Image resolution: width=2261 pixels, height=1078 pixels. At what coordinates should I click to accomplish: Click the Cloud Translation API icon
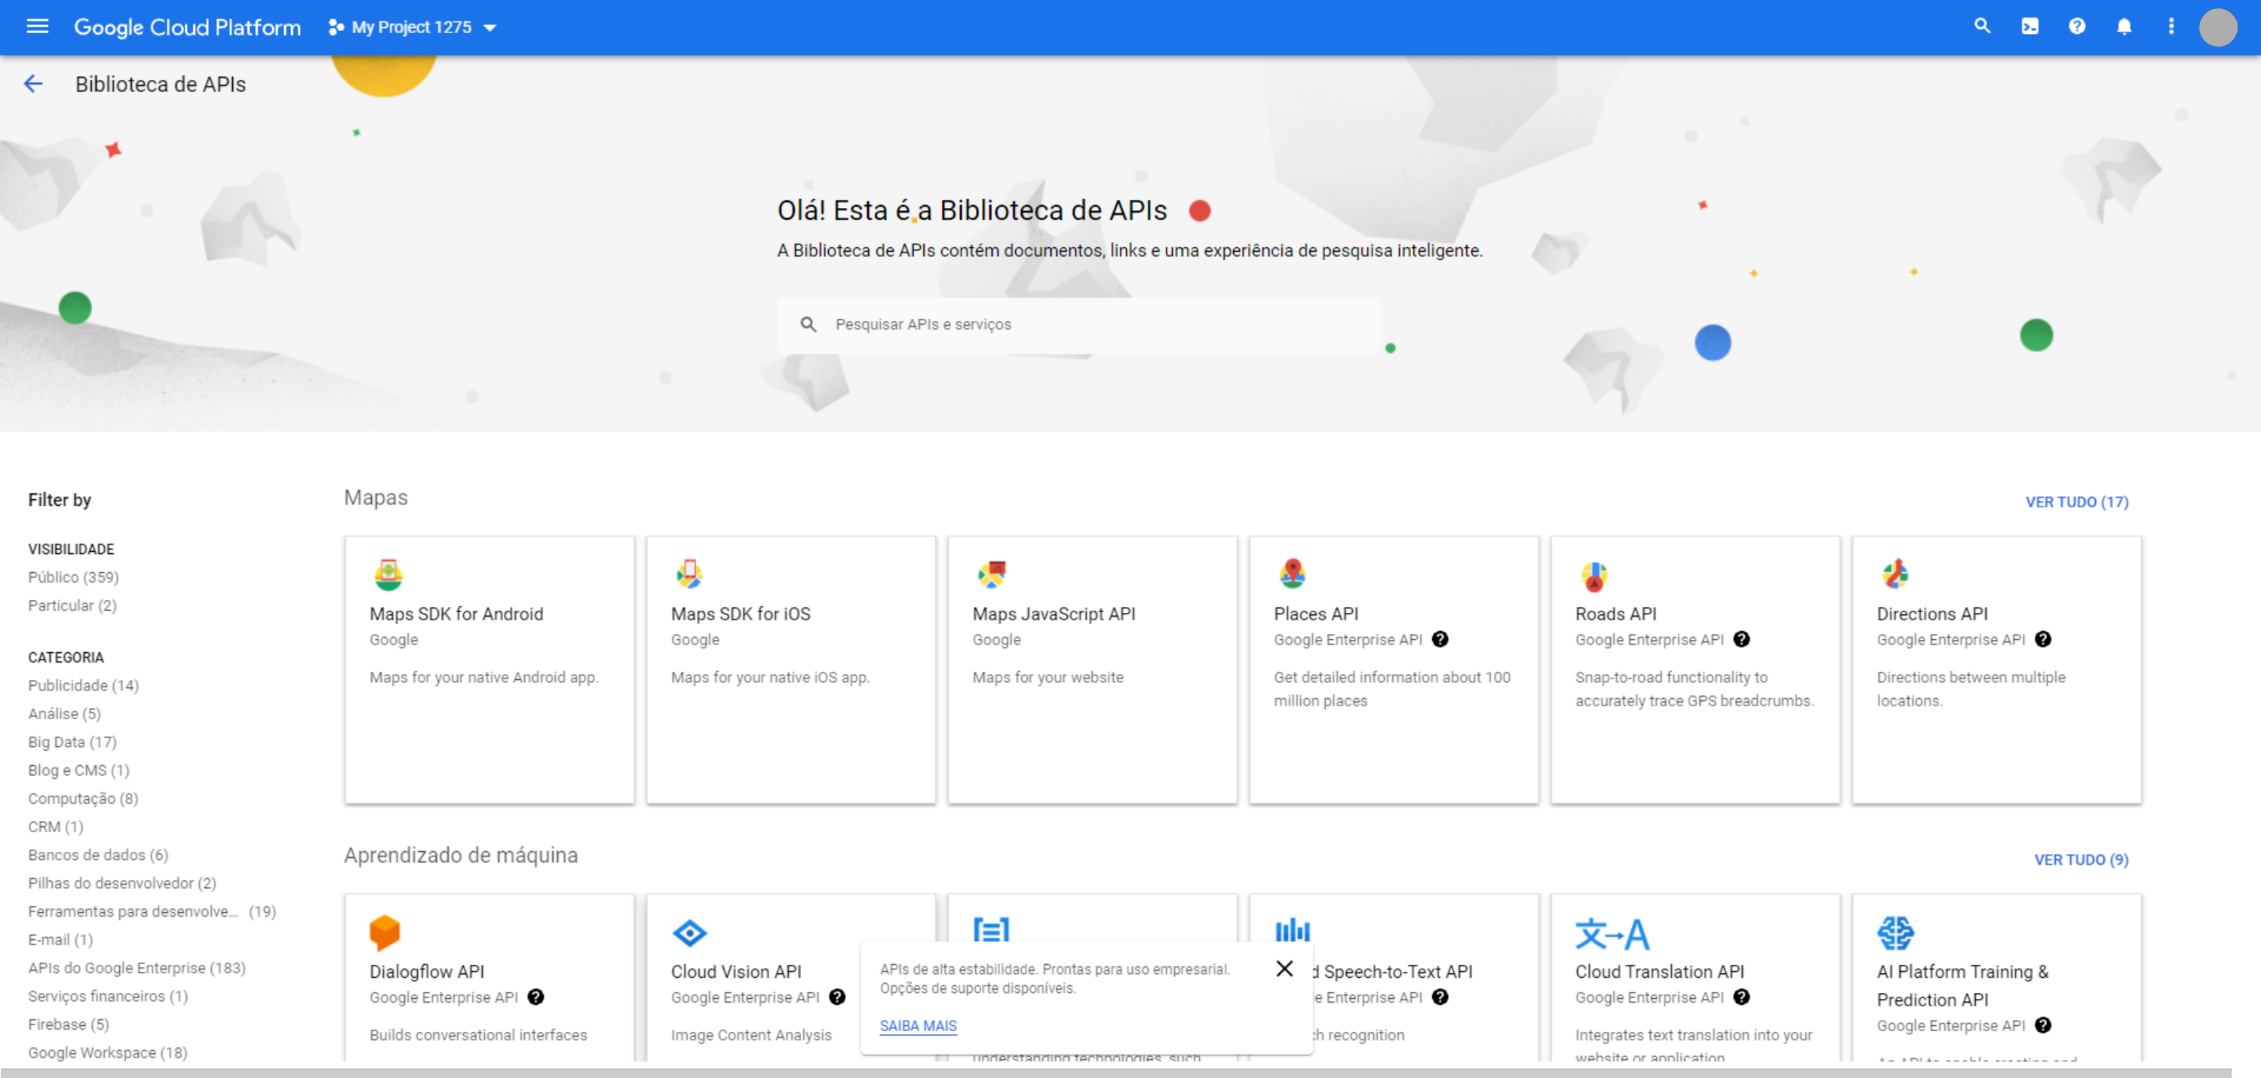pos(1612,934)
